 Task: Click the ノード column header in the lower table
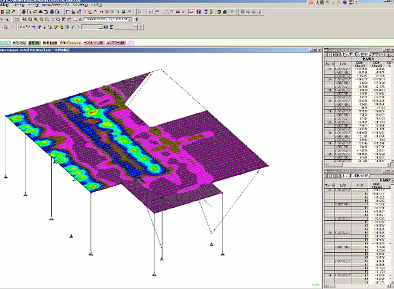[360, 185]
